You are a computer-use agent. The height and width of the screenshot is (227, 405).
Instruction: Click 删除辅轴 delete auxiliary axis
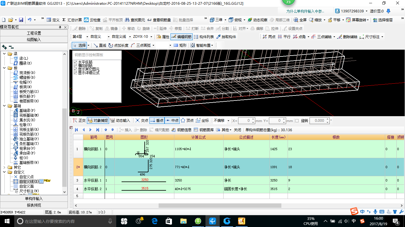click(347, 37)
